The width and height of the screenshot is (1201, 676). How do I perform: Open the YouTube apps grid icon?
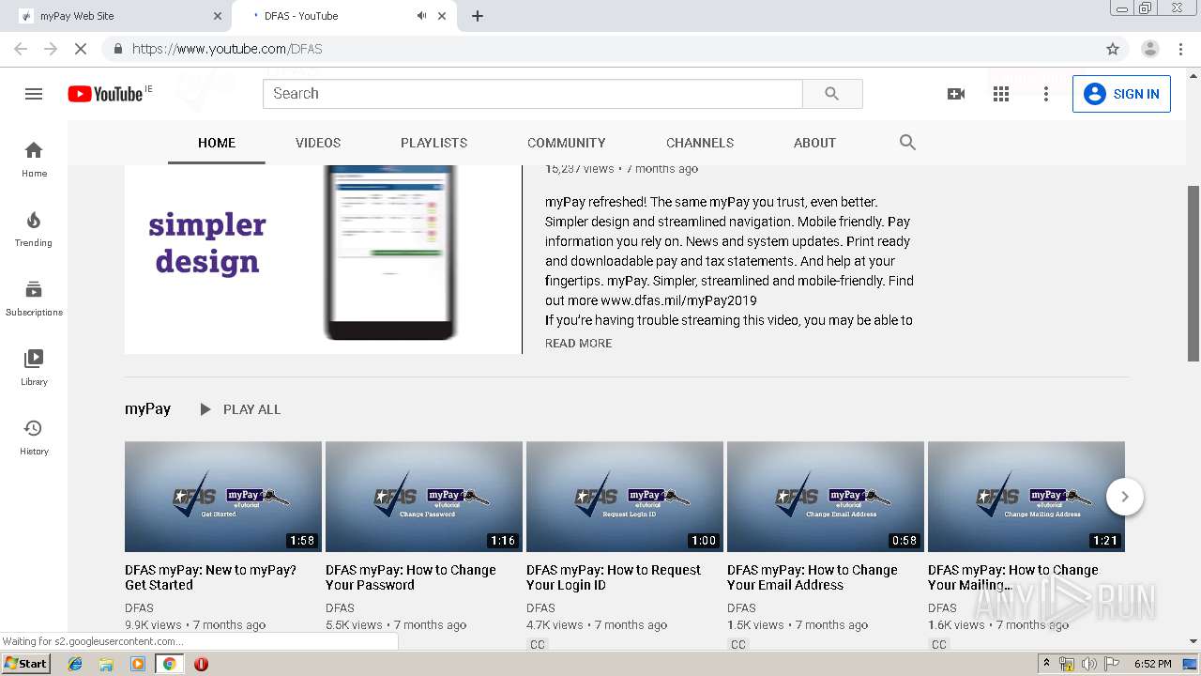pyautogui.click(x=1001, y=94)
